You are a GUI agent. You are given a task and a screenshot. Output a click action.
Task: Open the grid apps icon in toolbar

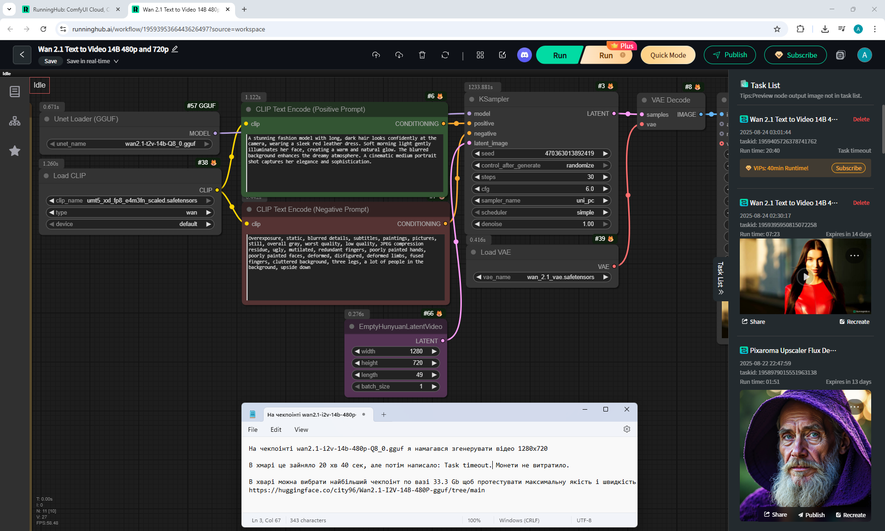click(x=480, y=55)
